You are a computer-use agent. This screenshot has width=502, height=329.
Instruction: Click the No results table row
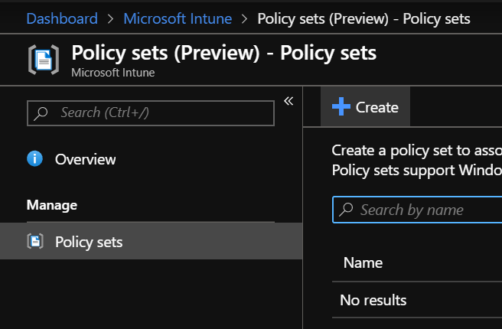pos(373,300)
